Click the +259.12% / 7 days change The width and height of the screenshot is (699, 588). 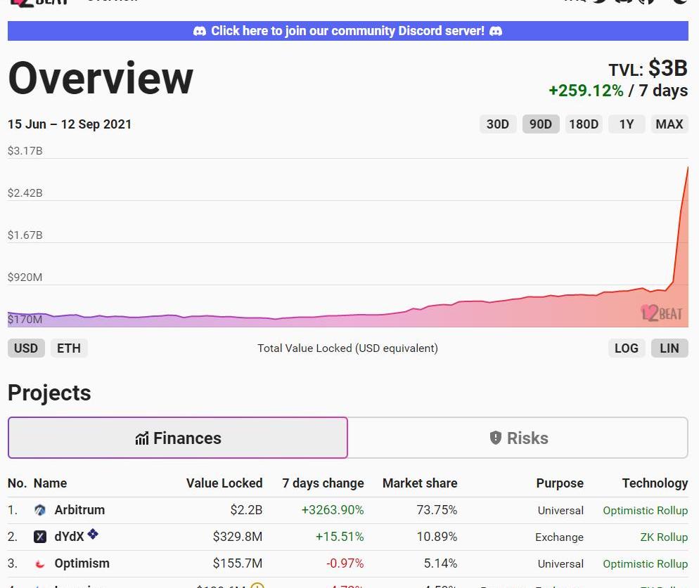tap(618, 91)
